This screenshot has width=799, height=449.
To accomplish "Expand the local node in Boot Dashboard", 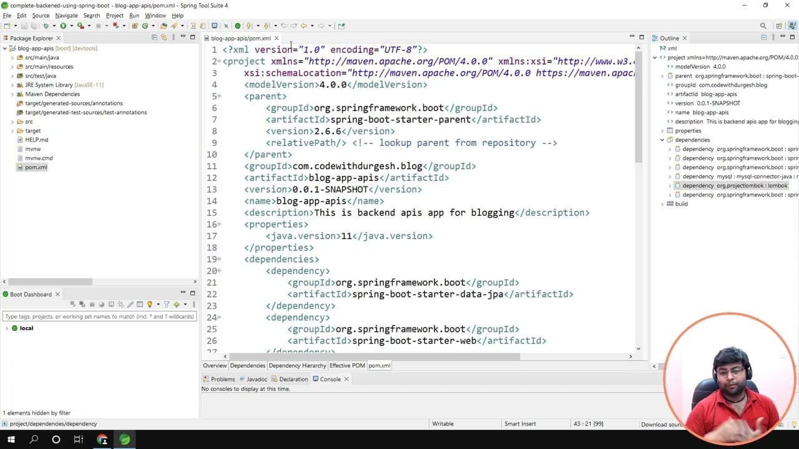I will coord(7,328).
